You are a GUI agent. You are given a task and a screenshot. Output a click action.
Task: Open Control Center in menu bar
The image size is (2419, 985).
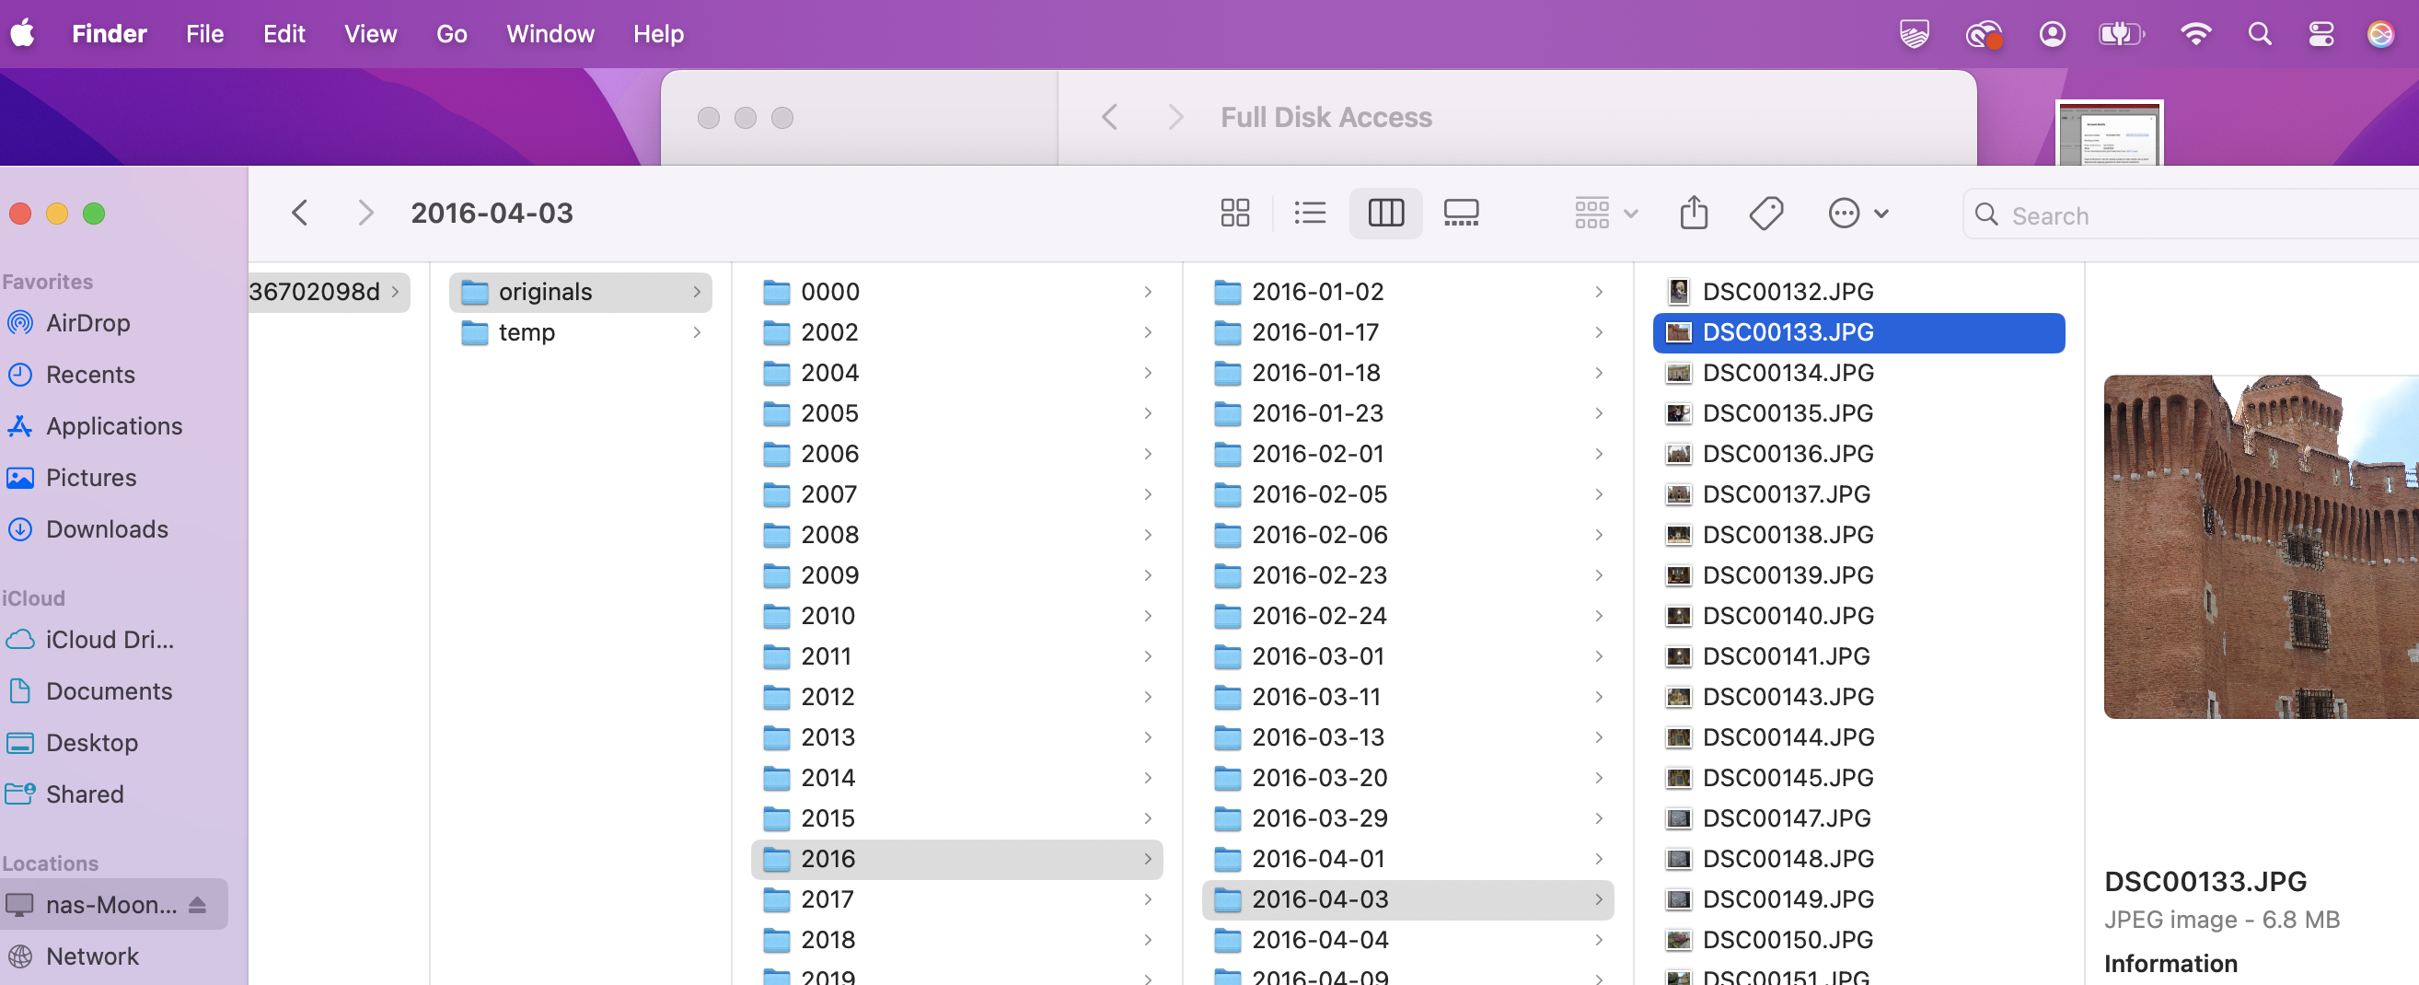coord(2321,35)
